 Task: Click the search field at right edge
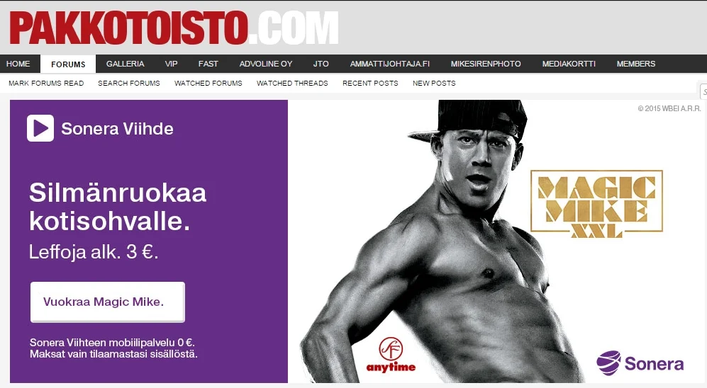pos(703,92)
